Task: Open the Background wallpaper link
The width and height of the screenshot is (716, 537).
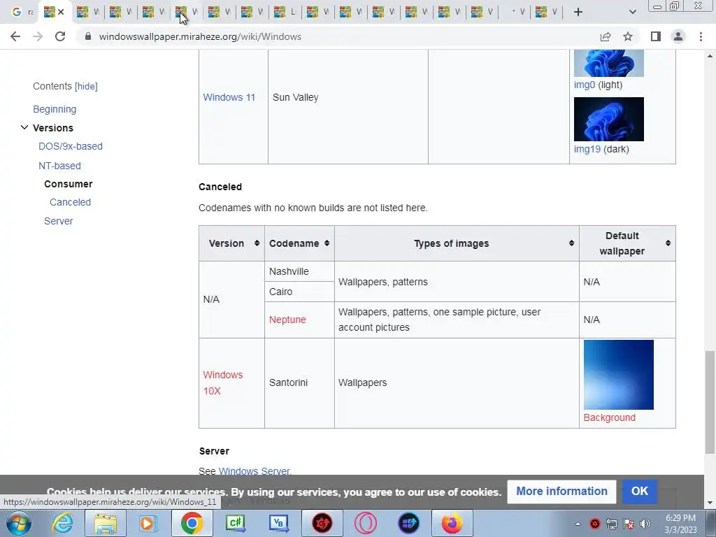Action: (609, 418)
